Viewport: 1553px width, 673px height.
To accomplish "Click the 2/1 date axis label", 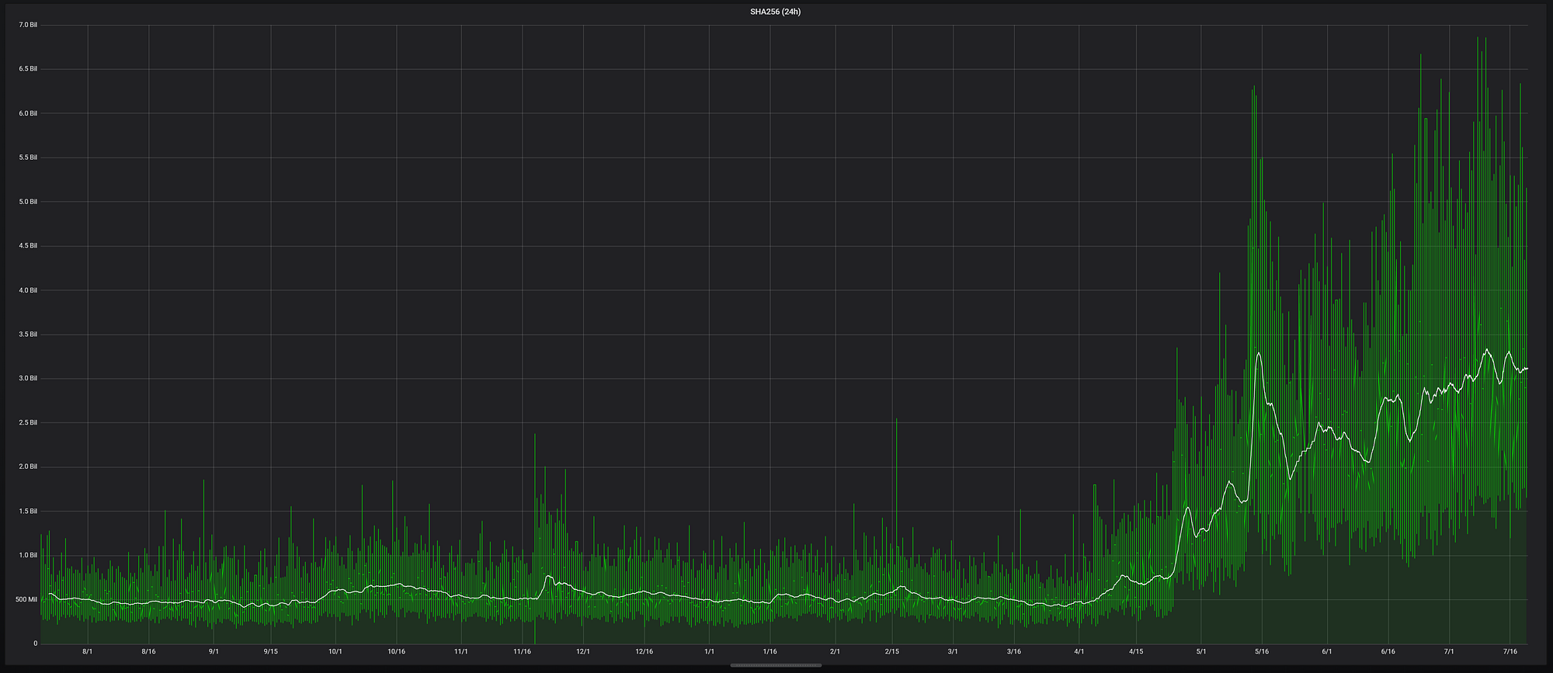I will (836, 651).
